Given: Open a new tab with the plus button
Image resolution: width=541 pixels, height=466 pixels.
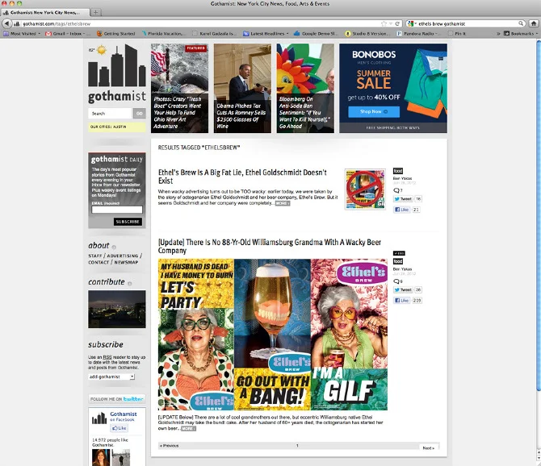Looking at the screenshot, I should [95, 12].
